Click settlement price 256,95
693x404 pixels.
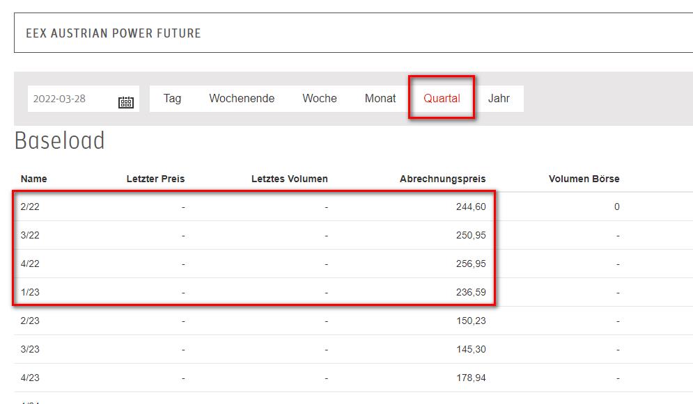pos(471,264)
